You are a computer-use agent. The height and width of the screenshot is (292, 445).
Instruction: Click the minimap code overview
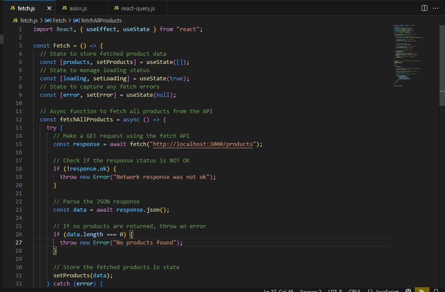click(x=408, y=56)
